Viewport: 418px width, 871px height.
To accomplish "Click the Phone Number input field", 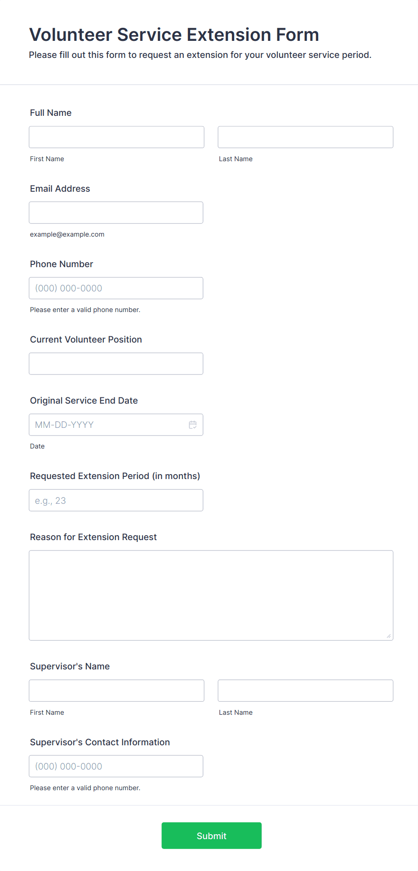I will point(116,288).
